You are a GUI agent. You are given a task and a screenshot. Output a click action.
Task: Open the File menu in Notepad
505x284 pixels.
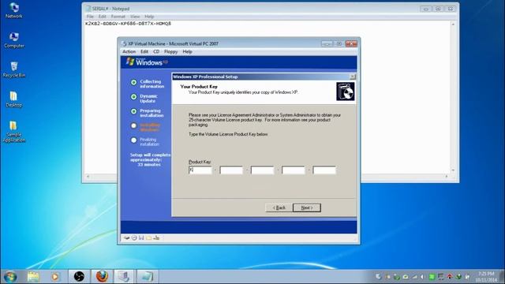(90, 17)
